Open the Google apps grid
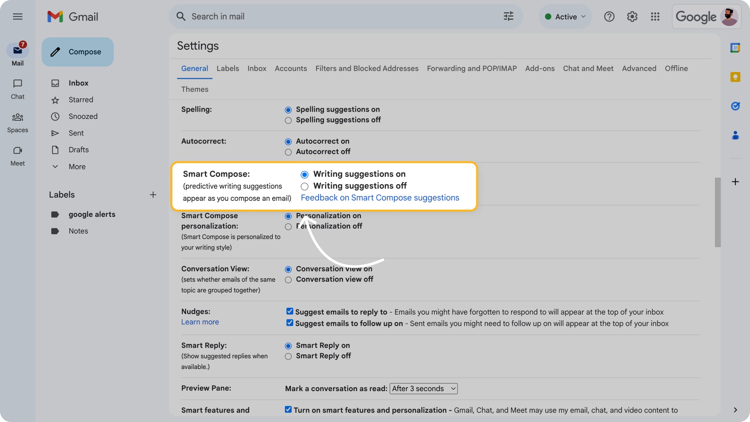The image size is (750, 422). click(x=655, y=17)
